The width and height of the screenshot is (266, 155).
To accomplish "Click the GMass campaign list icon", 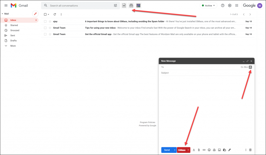I will pyautogui.click(x=138, y=6).
